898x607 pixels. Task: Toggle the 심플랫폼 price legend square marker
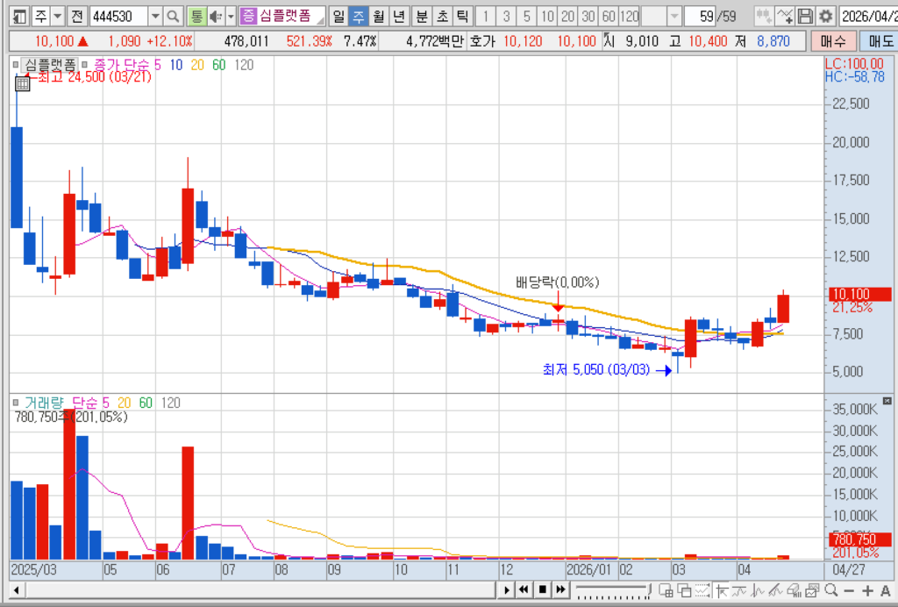click(16, 65)
